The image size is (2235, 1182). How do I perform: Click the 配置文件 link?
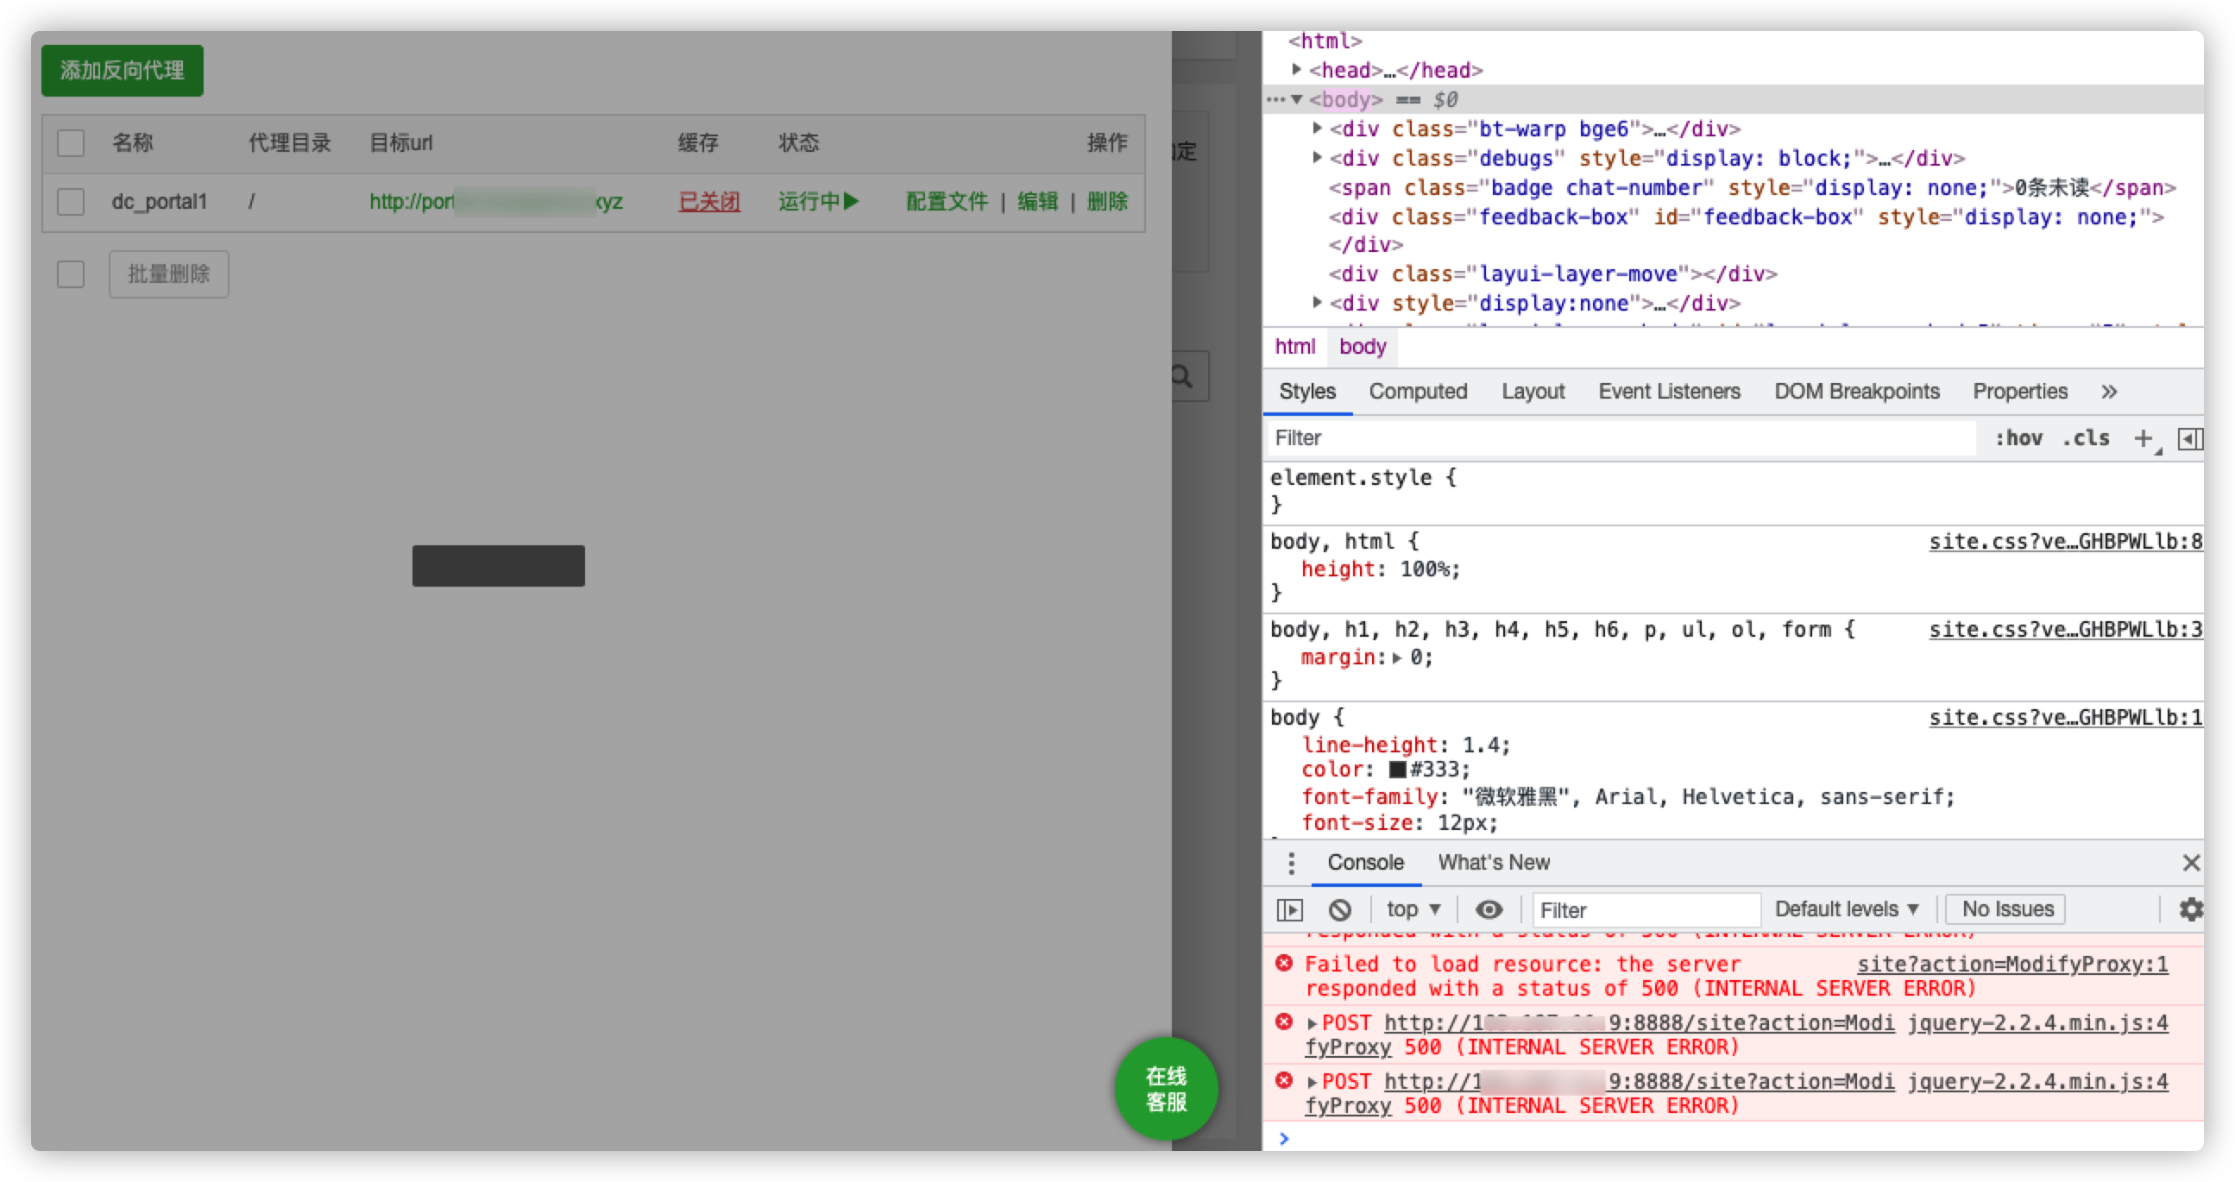tap(947, 202)
